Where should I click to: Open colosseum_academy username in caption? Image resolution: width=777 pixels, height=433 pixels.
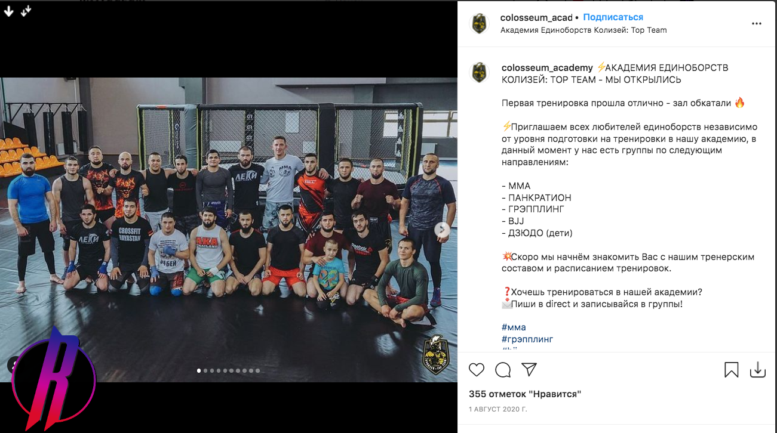[x=547, y=68]
